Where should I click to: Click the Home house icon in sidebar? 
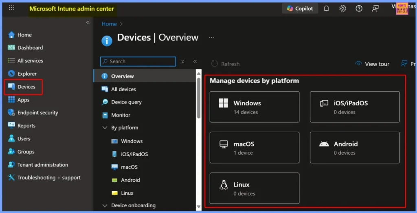pos(11,35)
